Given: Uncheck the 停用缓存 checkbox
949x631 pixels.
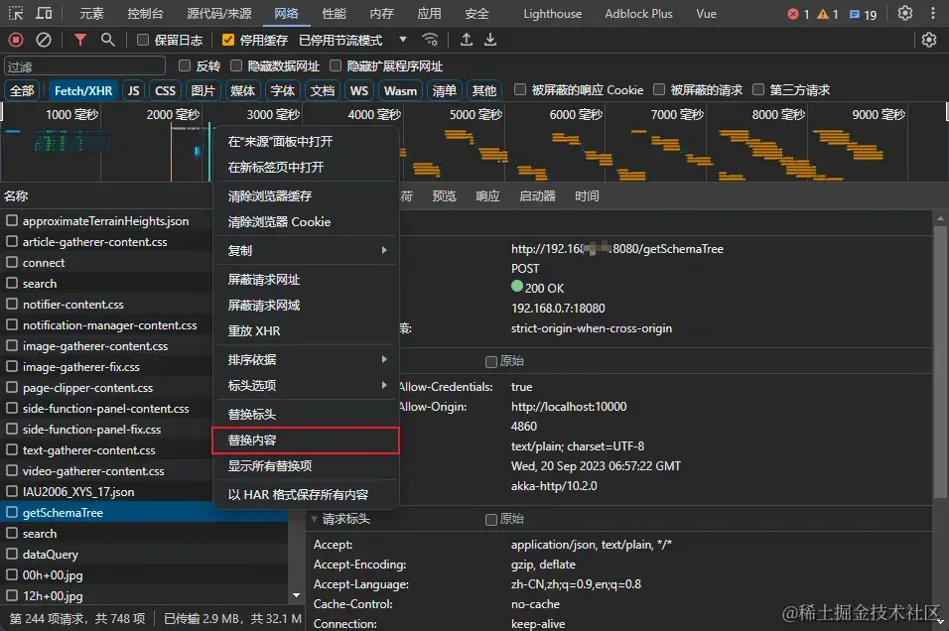Looking at the screenshot, I should tap(228, 40).
